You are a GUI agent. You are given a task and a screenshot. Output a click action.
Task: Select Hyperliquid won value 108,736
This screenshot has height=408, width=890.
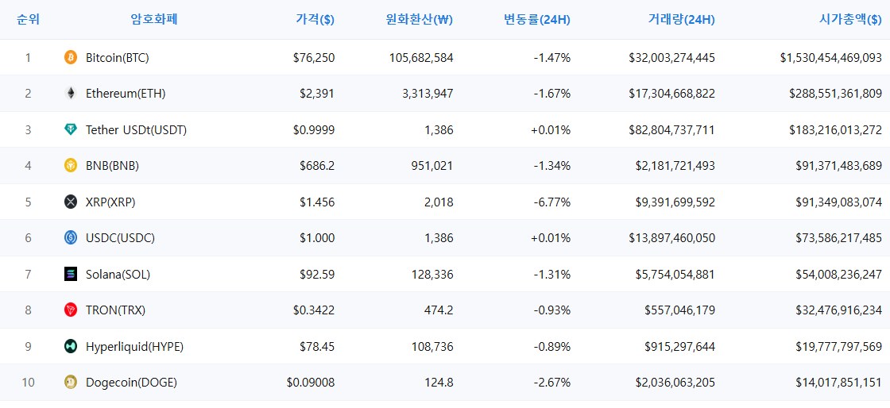(432, 346)
